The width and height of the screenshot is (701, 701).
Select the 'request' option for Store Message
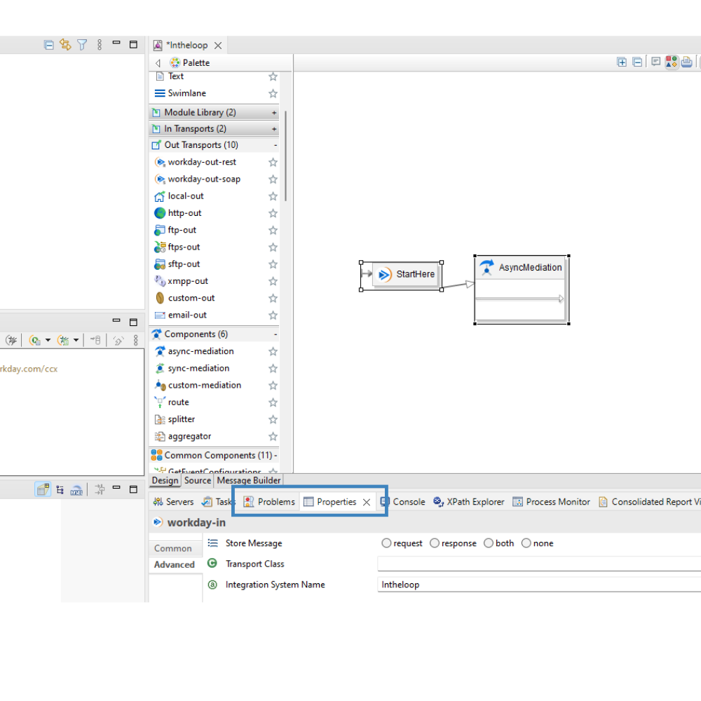click(386, 543)
